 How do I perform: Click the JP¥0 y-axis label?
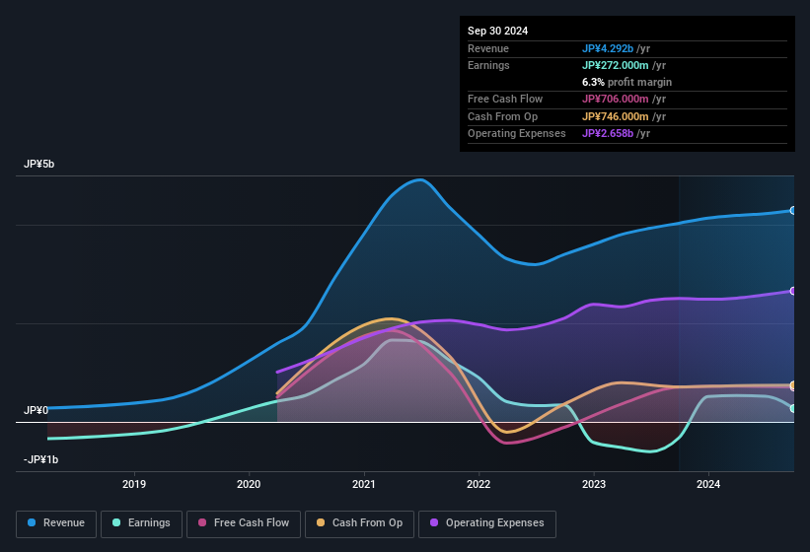(36, 410)
